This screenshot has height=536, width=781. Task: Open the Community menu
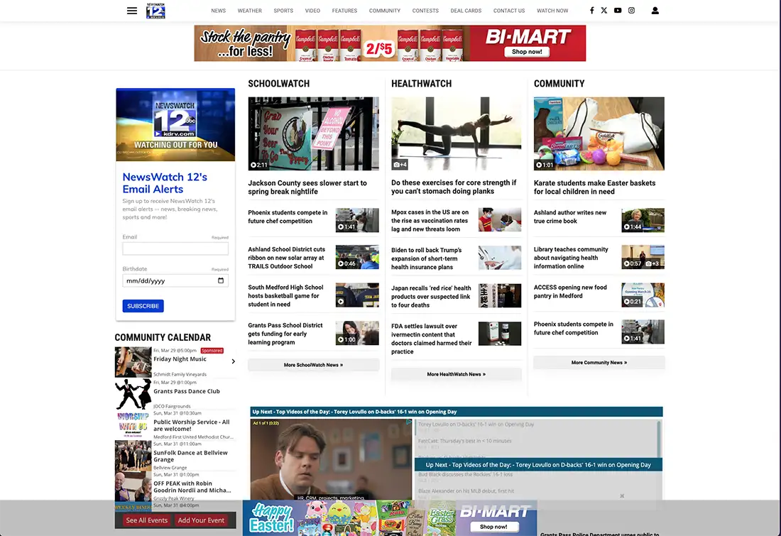tap(385, 11)
